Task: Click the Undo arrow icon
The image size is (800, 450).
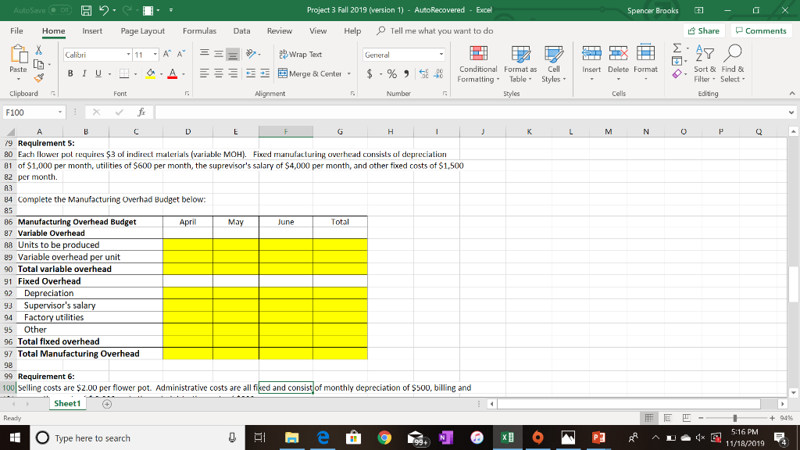Action: click(103, 10)
